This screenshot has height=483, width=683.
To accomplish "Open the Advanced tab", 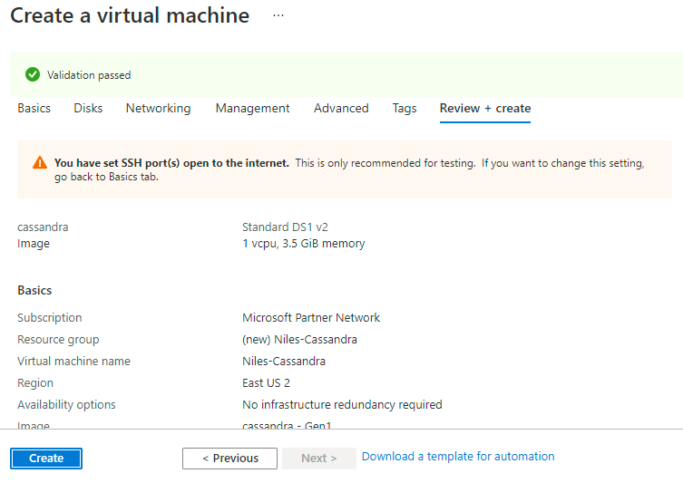I will coord(341,109).
